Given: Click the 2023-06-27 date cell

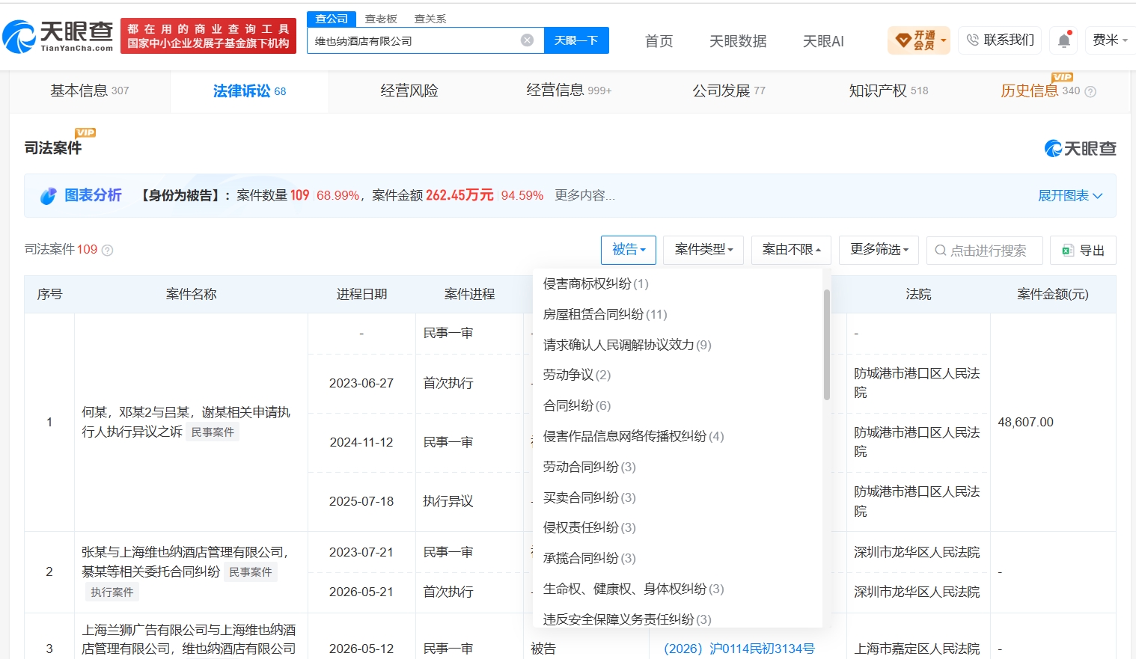Looking at the screenshot, I should point(361,383).
